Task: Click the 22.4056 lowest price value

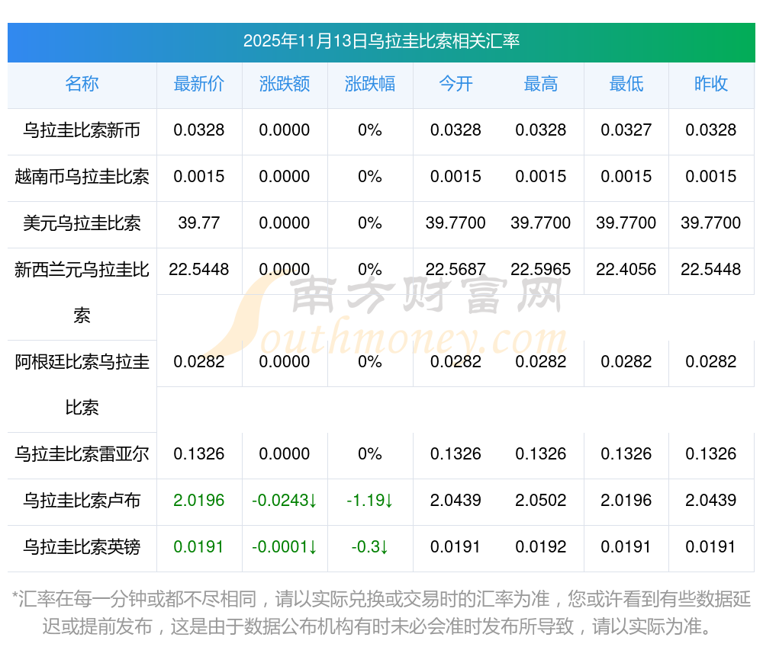Action: pos(626,270)
